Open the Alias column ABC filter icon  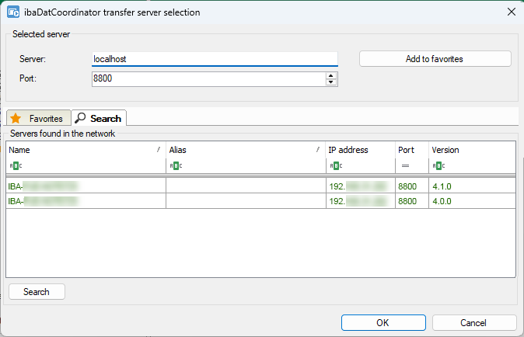pyautogui.click(x=176, y=165)
